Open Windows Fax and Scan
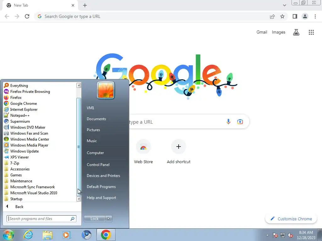Screen dimensions: 322x241 (26, 133)
